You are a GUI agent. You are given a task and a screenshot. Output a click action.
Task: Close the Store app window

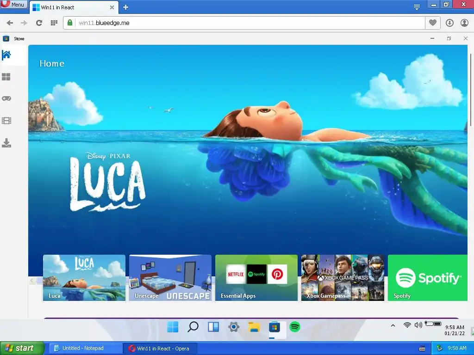coord(466,38)
